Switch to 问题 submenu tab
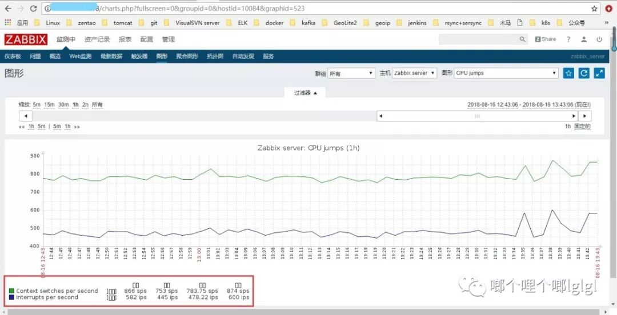617x315 pixels. (x=35, y=56)
